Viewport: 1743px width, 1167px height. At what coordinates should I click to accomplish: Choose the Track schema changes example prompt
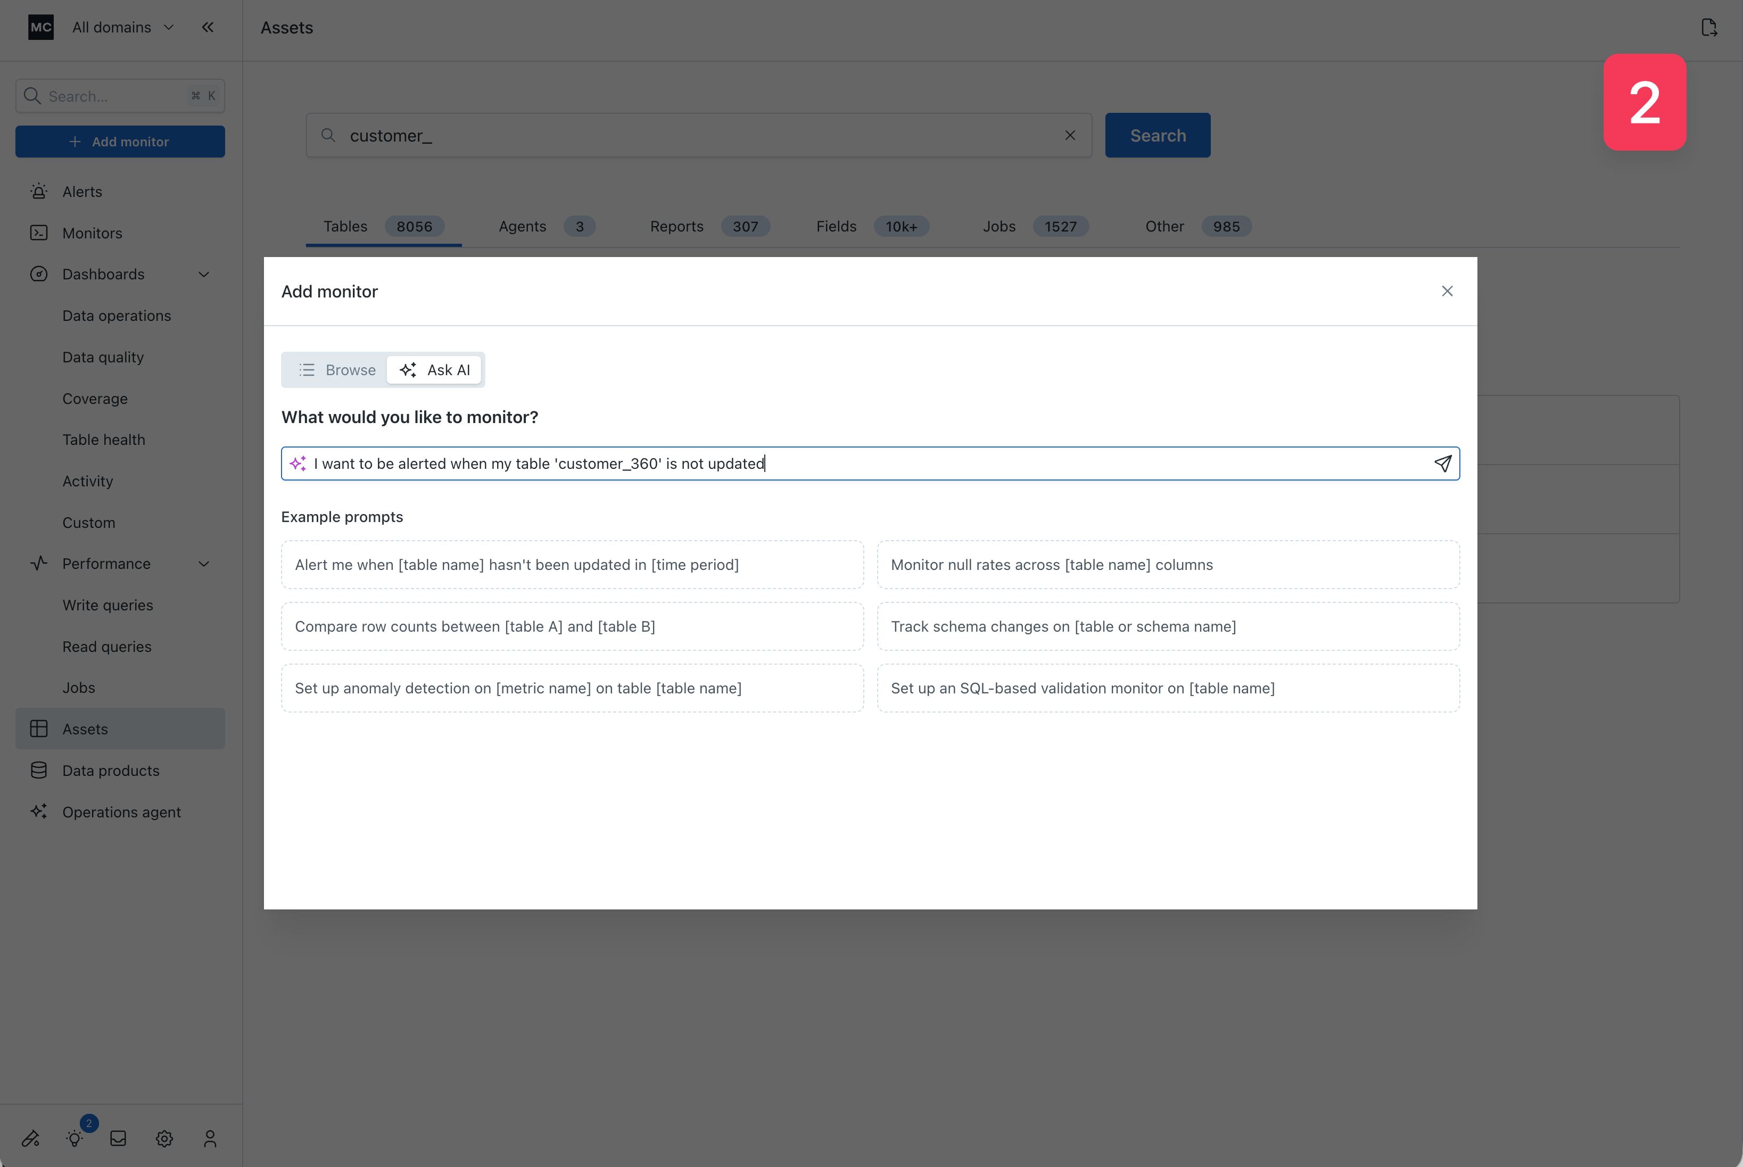click(1168, 627)
